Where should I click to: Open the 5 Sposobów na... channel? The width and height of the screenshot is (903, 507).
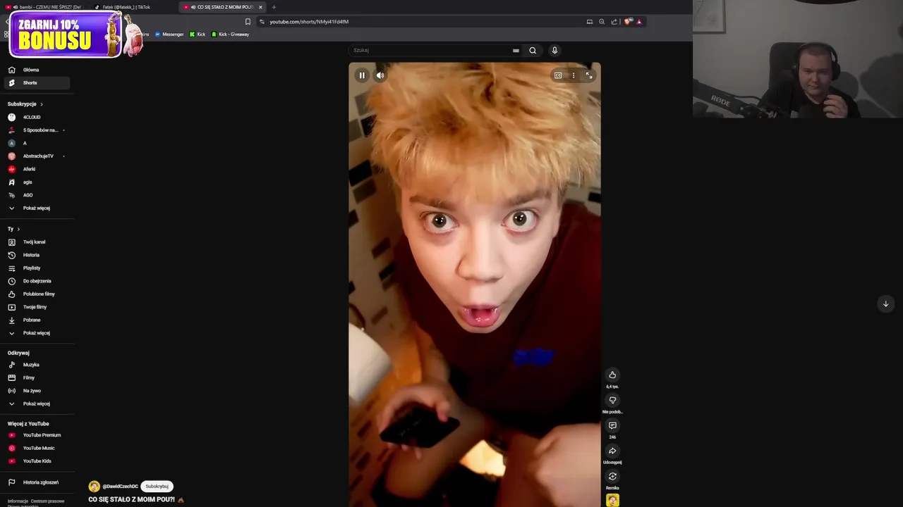click(37, 130)
